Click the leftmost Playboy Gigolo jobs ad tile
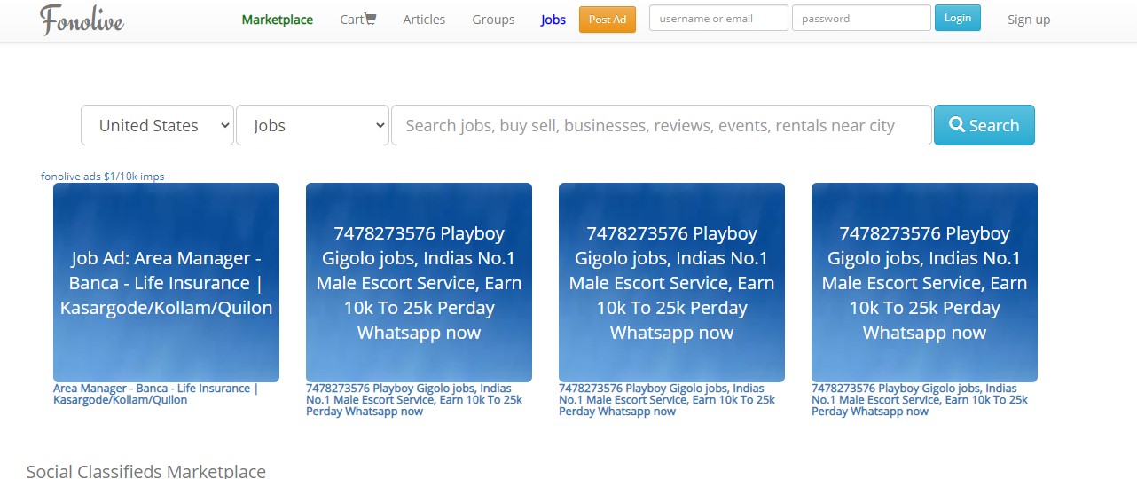This screenshot has width=1137, height=479. tap(419, 282)
